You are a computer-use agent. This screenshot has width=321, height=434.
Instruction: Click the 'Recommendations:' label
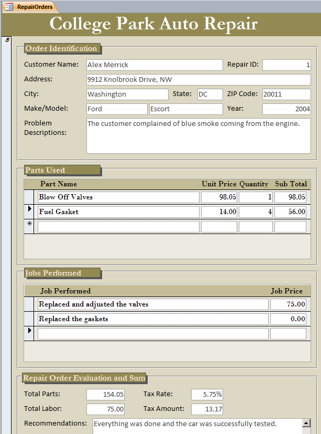[x=56, y=424]
